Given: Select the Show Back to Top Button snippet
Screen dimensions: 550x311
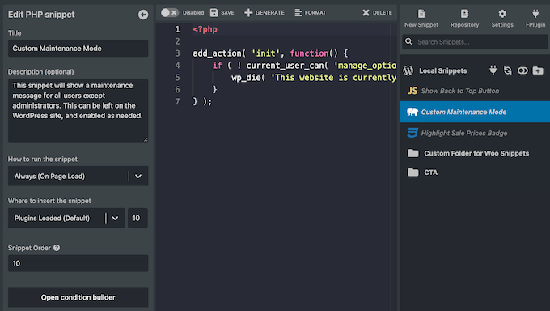Looking at the screenshot, I should [475, 91].
